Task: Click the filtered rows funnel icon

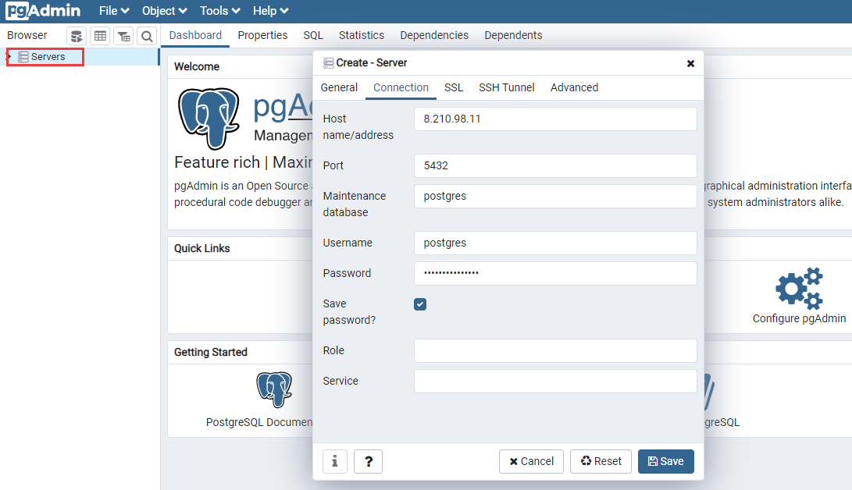Action: point(123,36)
